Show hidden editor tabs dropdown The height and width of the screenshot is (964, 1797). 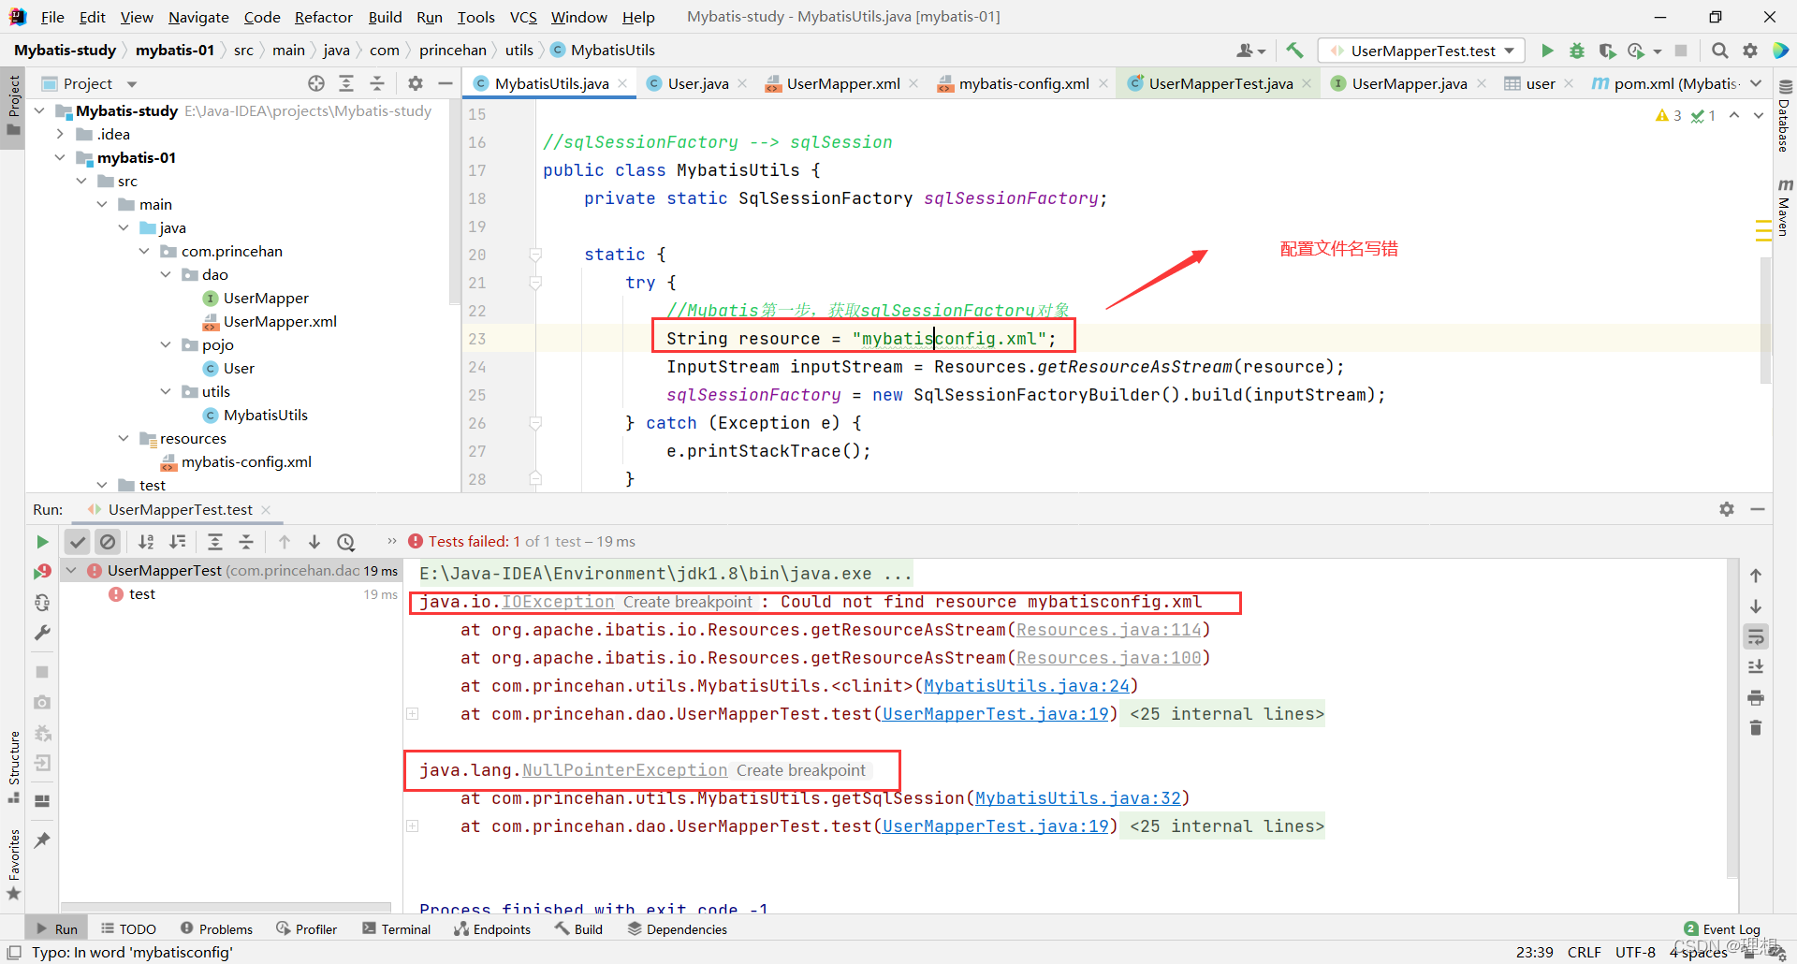(1756, 83)
